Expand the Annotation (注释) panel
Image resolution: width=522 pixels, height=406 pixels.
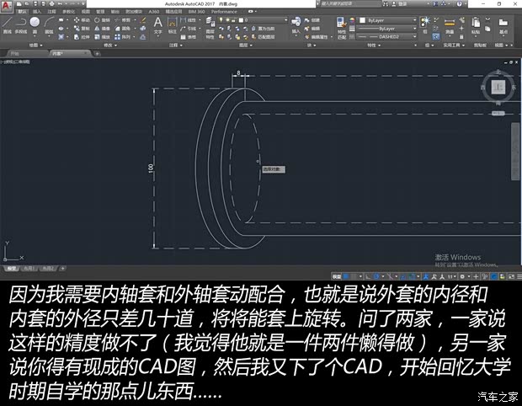tap(175, 45)
